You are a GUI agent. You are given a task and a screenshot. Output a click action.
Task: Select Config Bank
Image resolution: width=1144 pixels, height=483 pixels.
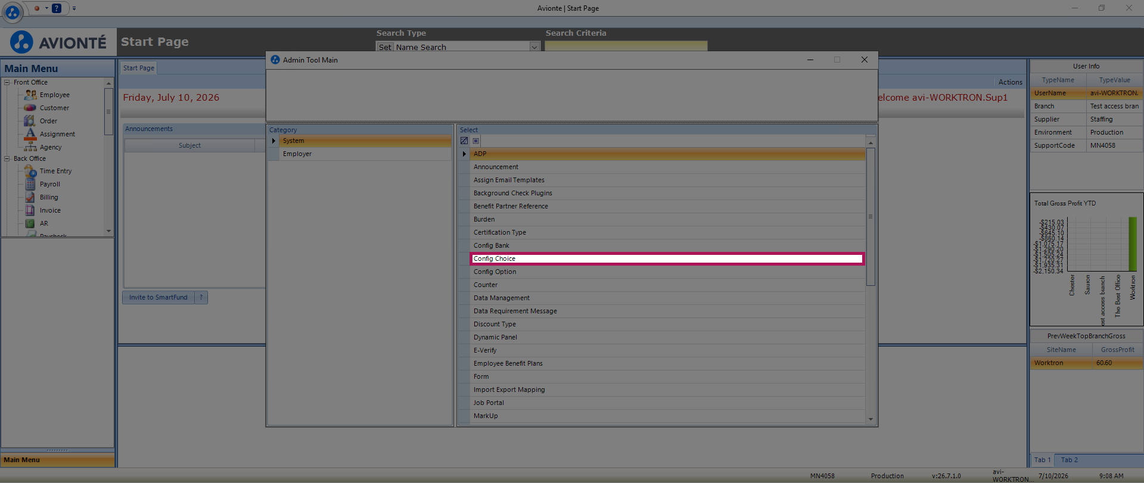[x=667, y=246]
